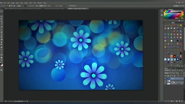Select the Dodge tool
Screen dimensions: 185x104
(1, 44)
